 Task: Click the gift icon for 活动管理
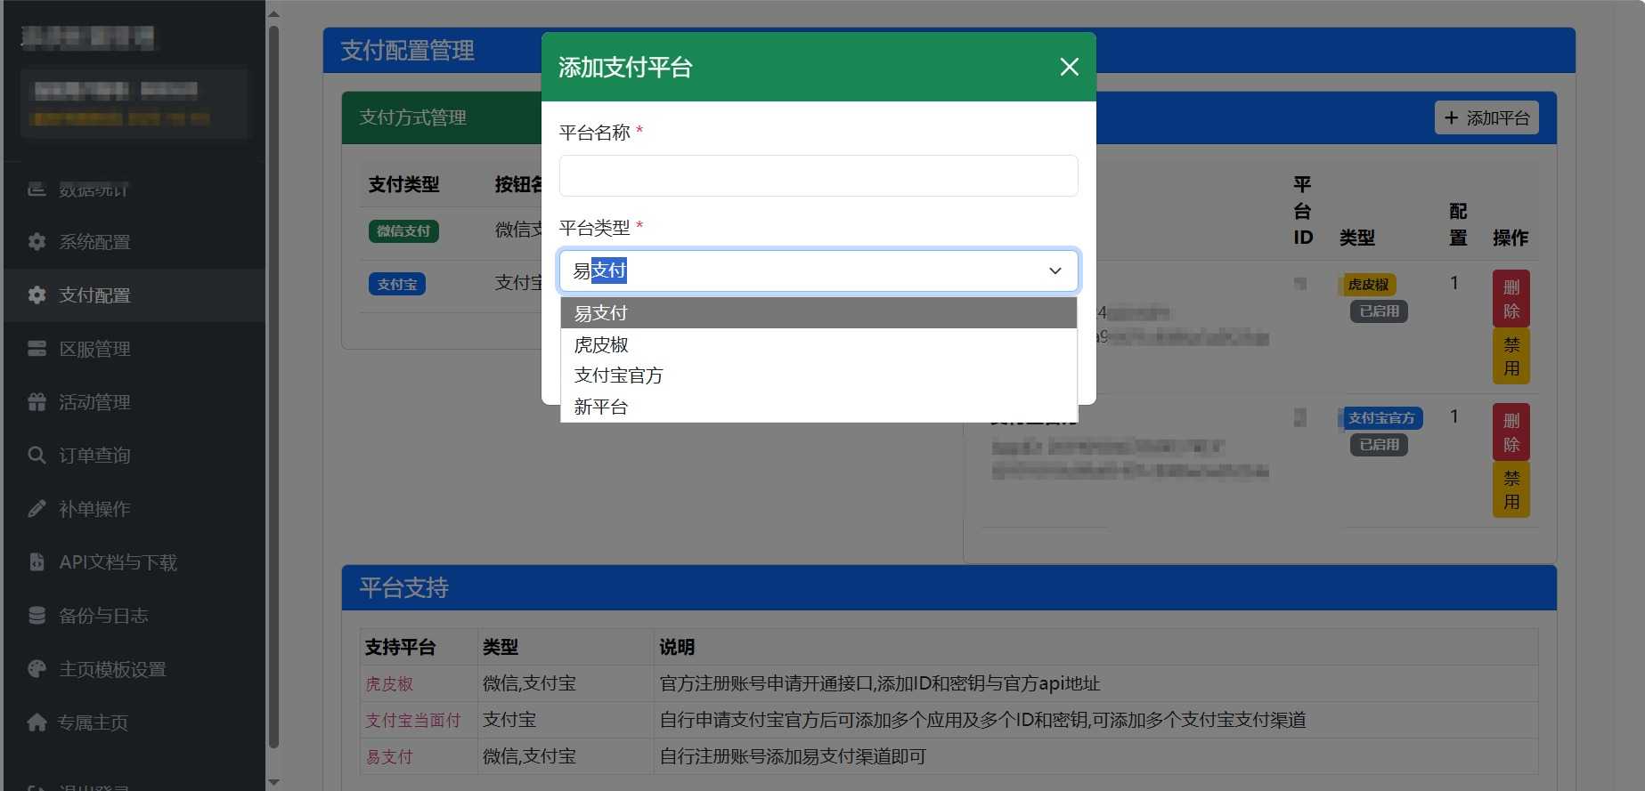(x=37, y=402)
